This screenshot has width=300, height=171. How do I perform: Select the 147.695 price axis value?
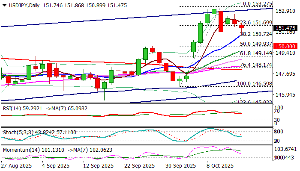coord(285,74)
